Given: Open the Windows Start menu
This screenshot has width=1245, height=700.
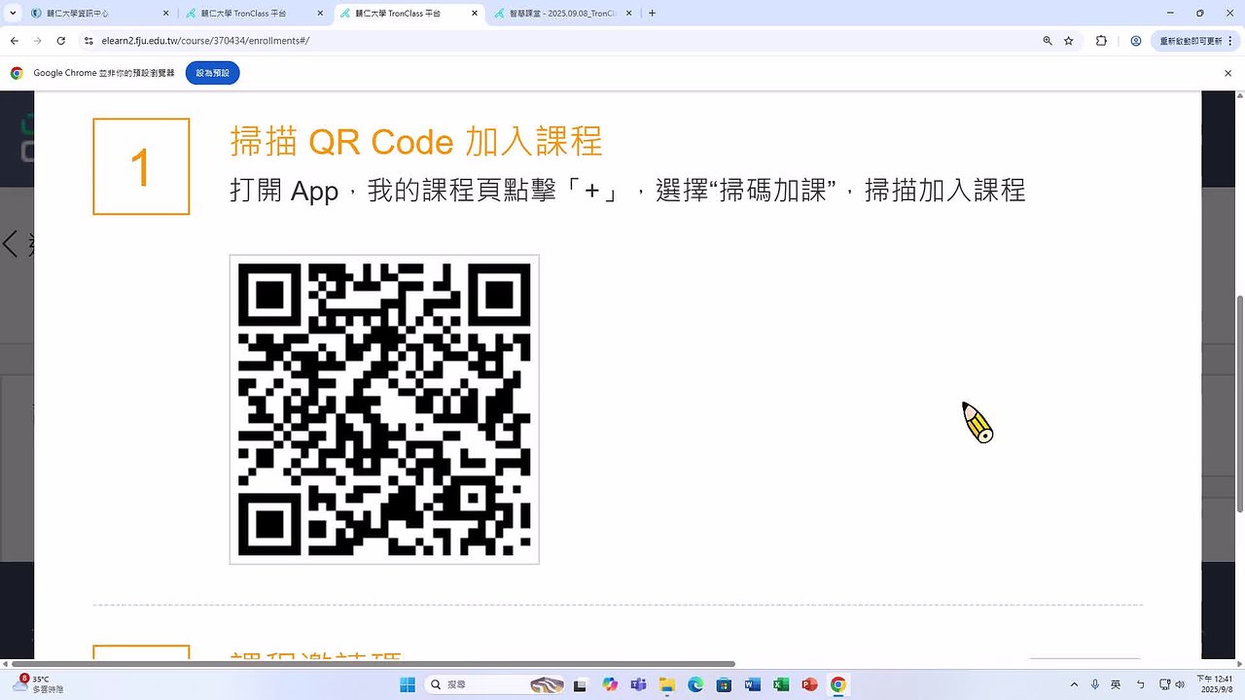Looking at the screenshot, I should click(x=407, y=684).
